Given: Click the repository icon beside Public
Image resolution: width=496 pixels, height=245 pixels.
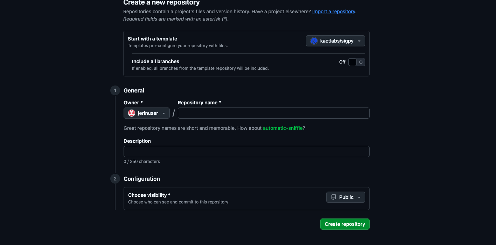Looking at the screenshot, I should pyautogui.click(x=334, y=197).
